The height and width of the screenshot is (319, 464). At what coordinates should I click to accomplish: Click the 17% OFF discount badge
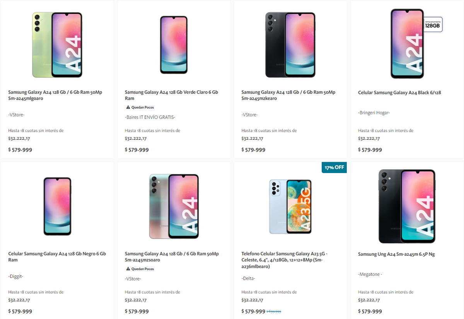(x=334, y=168)
